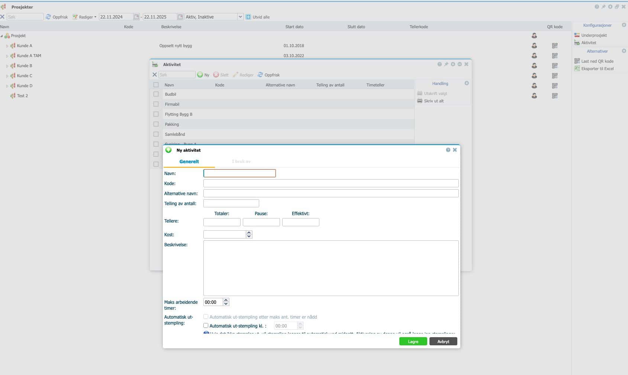Image resolution: width=628 pixels, height=375 pixels.
Task: Click Eksporter til Excel option
Action: pos(594,69)
